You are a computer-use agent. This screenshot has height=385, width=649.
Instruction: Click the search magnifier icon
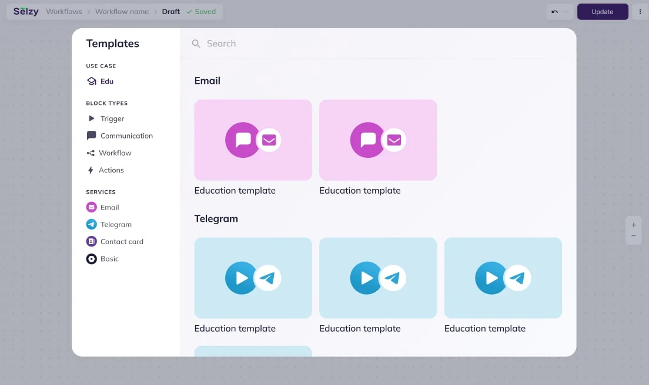196,43
